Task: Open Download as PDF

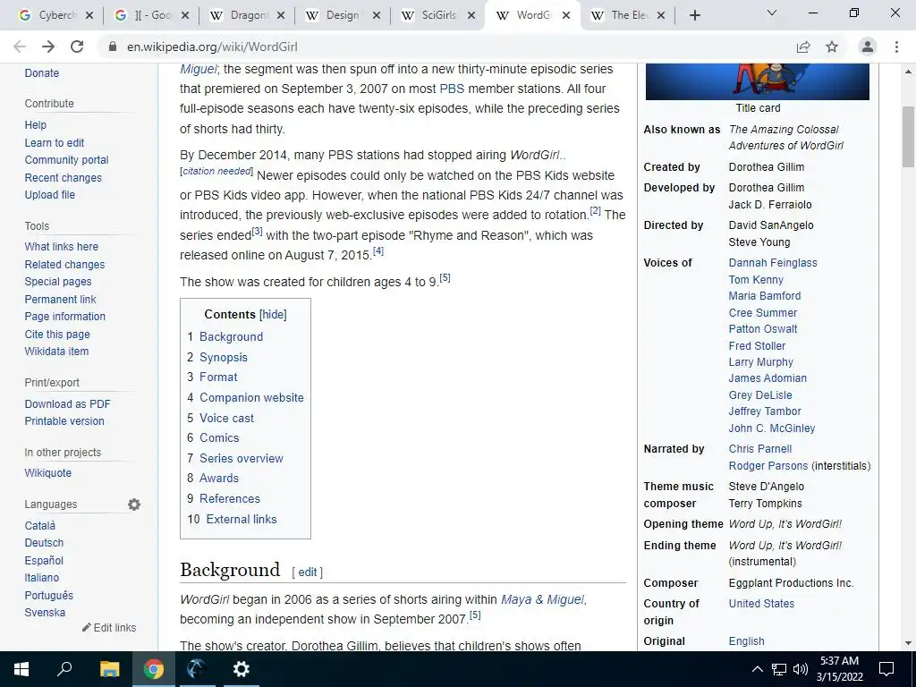Action: coord(67,403)
